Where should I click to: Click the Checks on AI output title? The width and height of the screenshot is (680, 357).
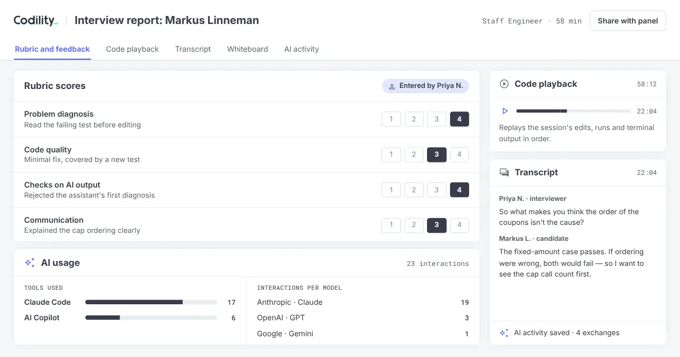62,185
